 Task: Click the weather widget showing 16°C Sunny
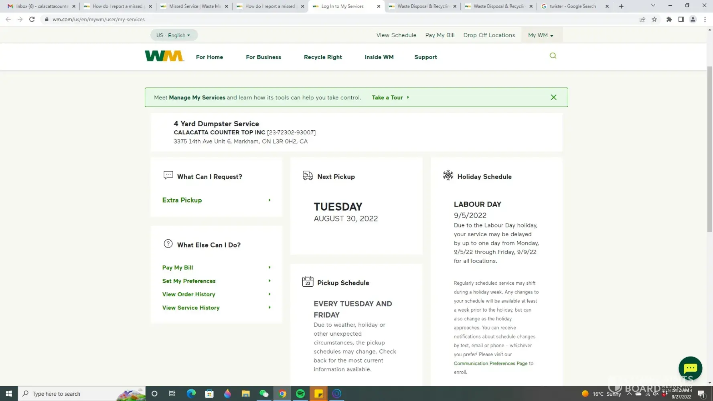(x=601, y=394)
